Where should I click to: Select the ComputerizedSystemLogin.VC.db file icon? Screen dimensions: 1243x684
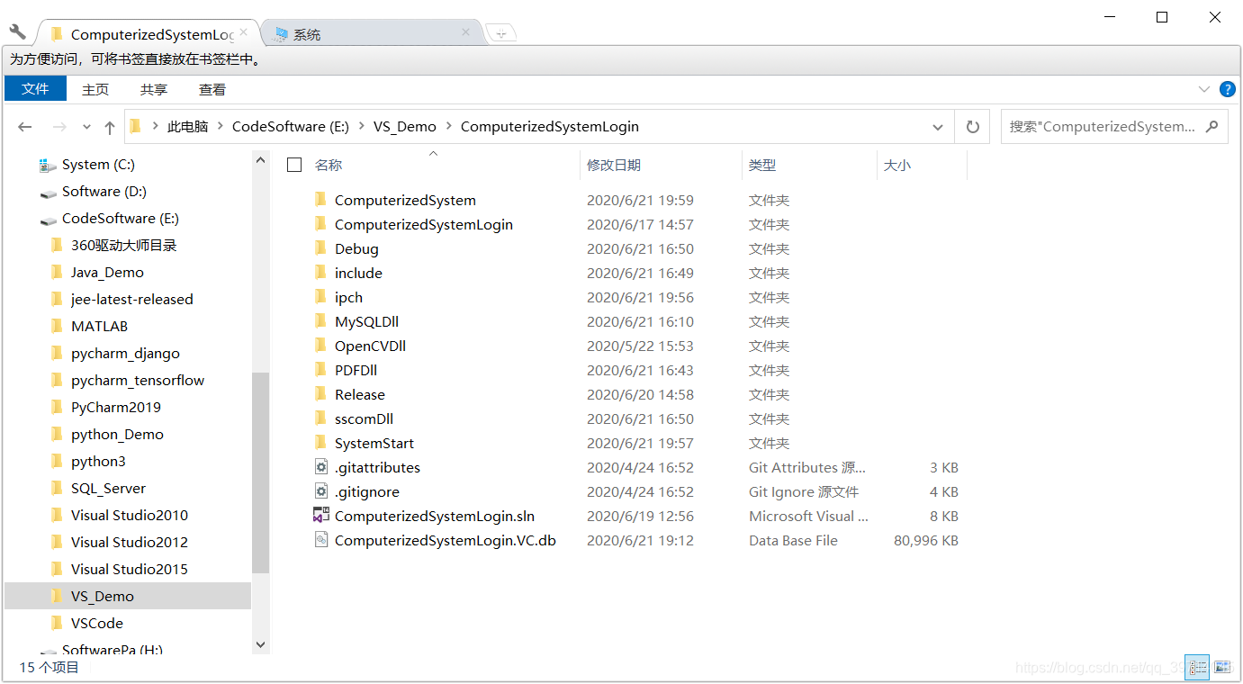[320, 540]
